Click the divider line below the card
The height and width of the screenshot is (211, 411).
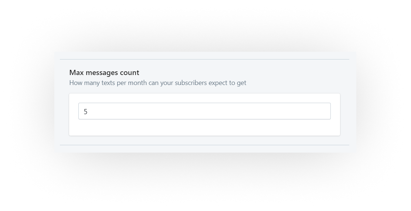point(204,145)
